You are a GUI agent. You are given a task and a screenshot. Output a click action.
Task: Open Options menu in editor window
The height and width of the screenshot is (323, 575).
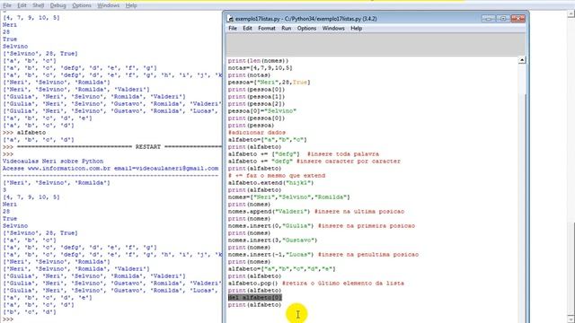pos(306,28)
